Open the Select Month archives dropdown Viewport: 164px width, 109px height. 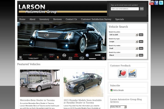click(x=118, y=107)
